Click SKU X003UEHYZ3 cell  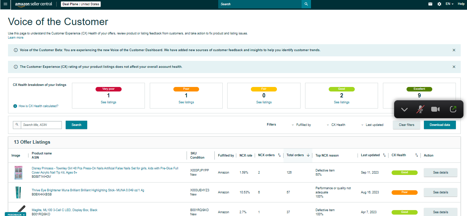[x=199, y=190]
